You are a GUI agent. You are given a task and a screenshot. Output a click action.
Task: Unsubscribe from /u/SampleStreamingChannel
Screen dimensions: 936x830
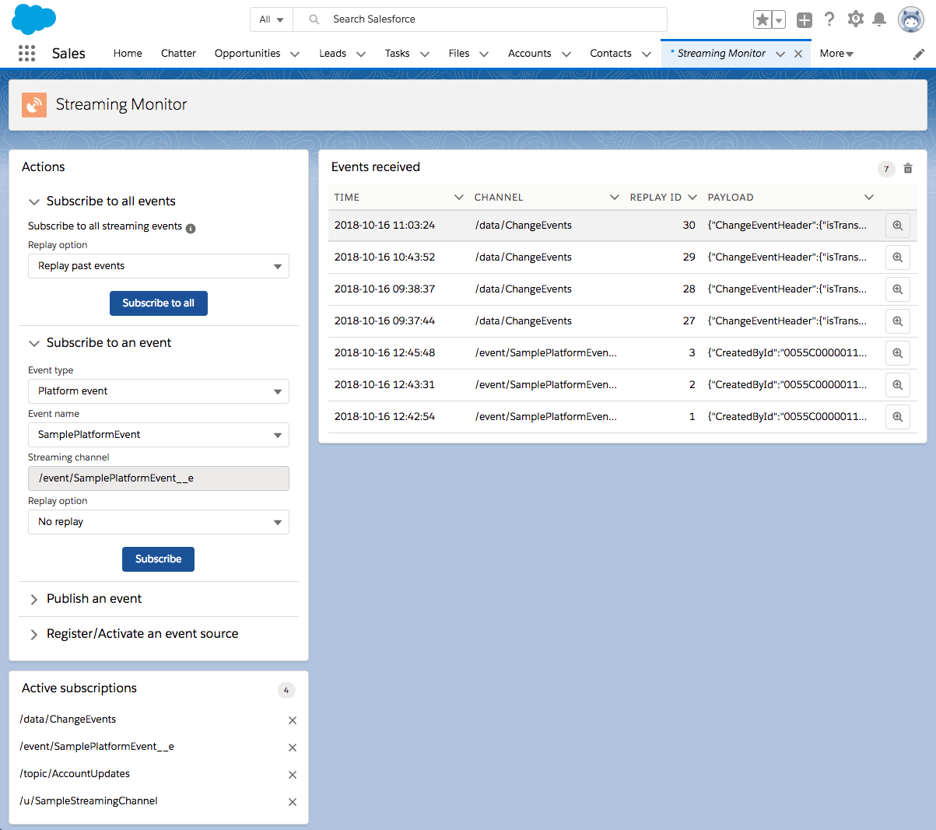(x=293, y=802)
